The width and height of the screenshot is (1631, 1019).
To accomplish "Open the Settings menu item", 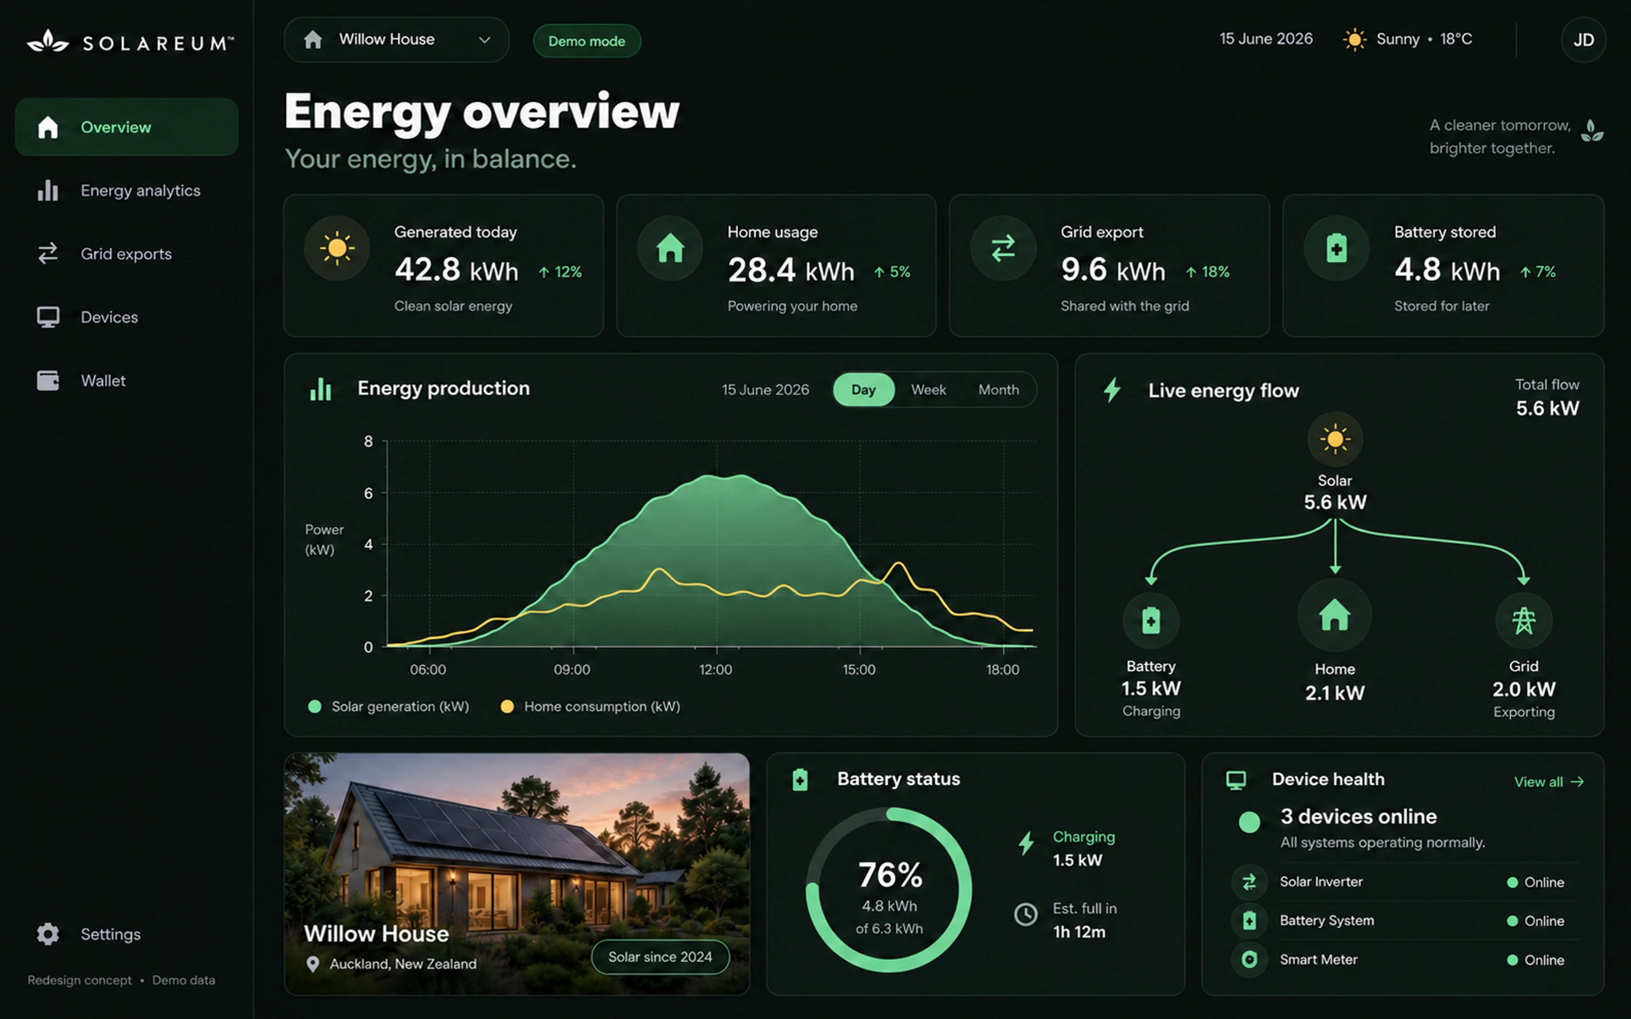I will [127, 934].
